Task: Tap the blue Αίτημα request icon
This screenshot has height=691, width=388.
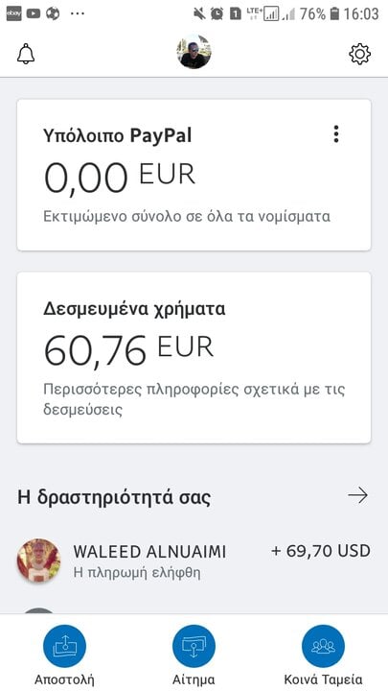Action: pyautogui.click(x=194, y=646)
